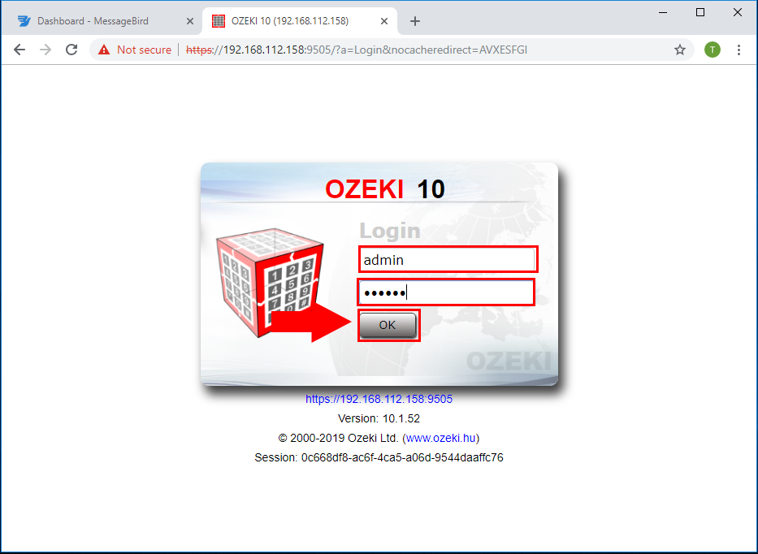Image resolution: width=758 pixels, height=554 pixels.
Task: Click the MessageBird tab favicon
Action: click(24, 21)
